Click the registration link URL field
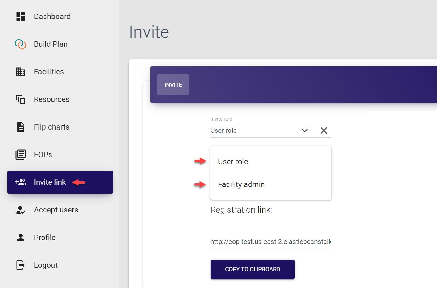 coord(271,242)
